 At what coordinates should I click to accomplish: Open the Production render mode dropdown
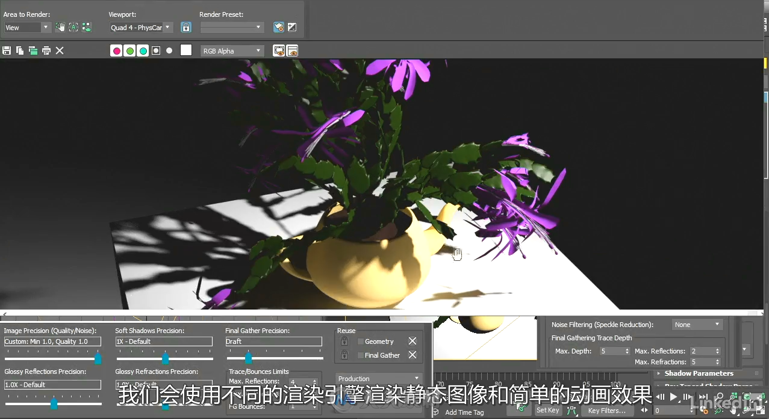pos(378,379)
